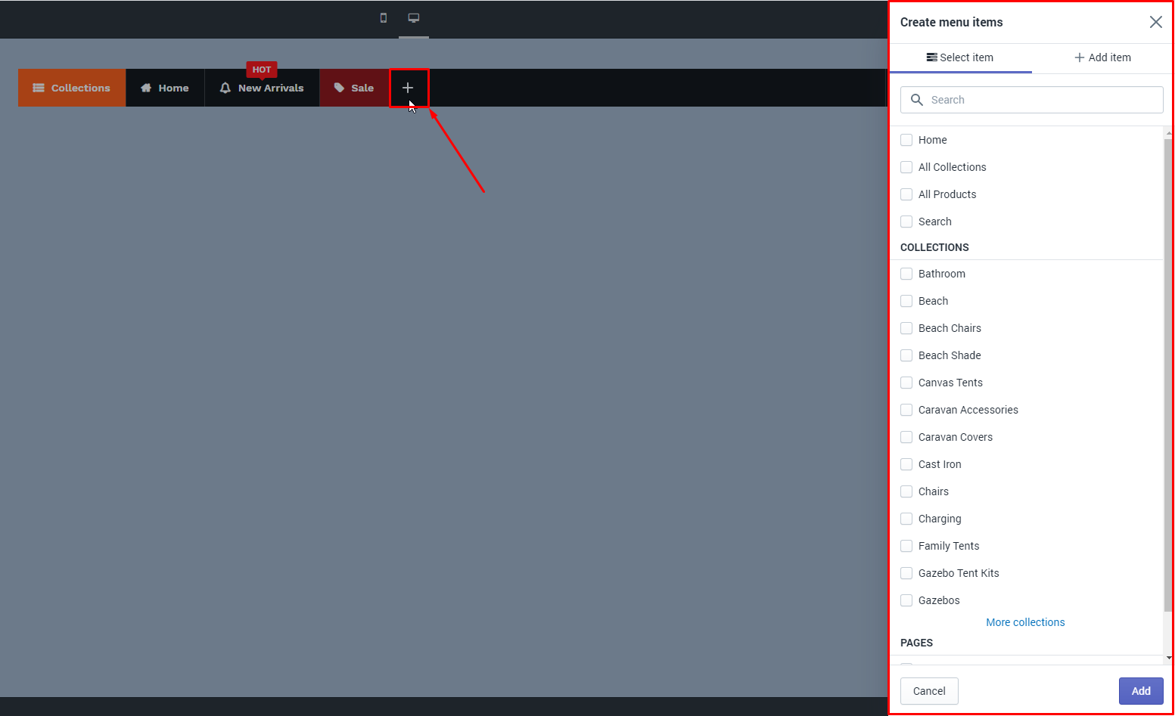Check the Caravan Covers checkbox

point(906,437)
